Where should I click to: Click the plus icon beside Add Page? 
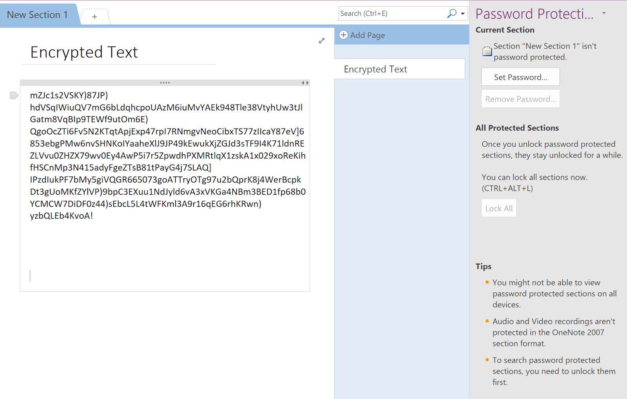point(343,35)
